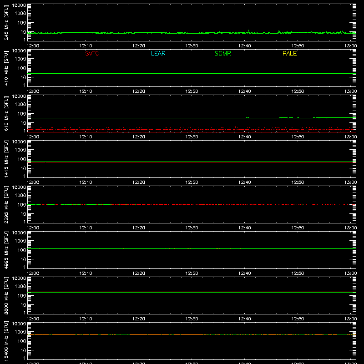Image resolution: width=364 pixels, height=364 pixels.
Task: Click the 12:10 time label below 2695 MHz plot
Action: (x=86, y=228)
